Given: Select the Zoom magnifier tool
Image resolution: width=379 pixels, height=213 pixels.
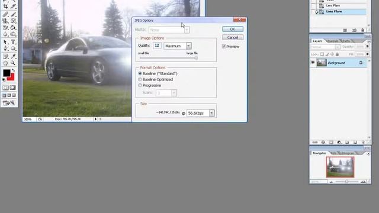Looking at the screenshot, I should pos(13,63).
